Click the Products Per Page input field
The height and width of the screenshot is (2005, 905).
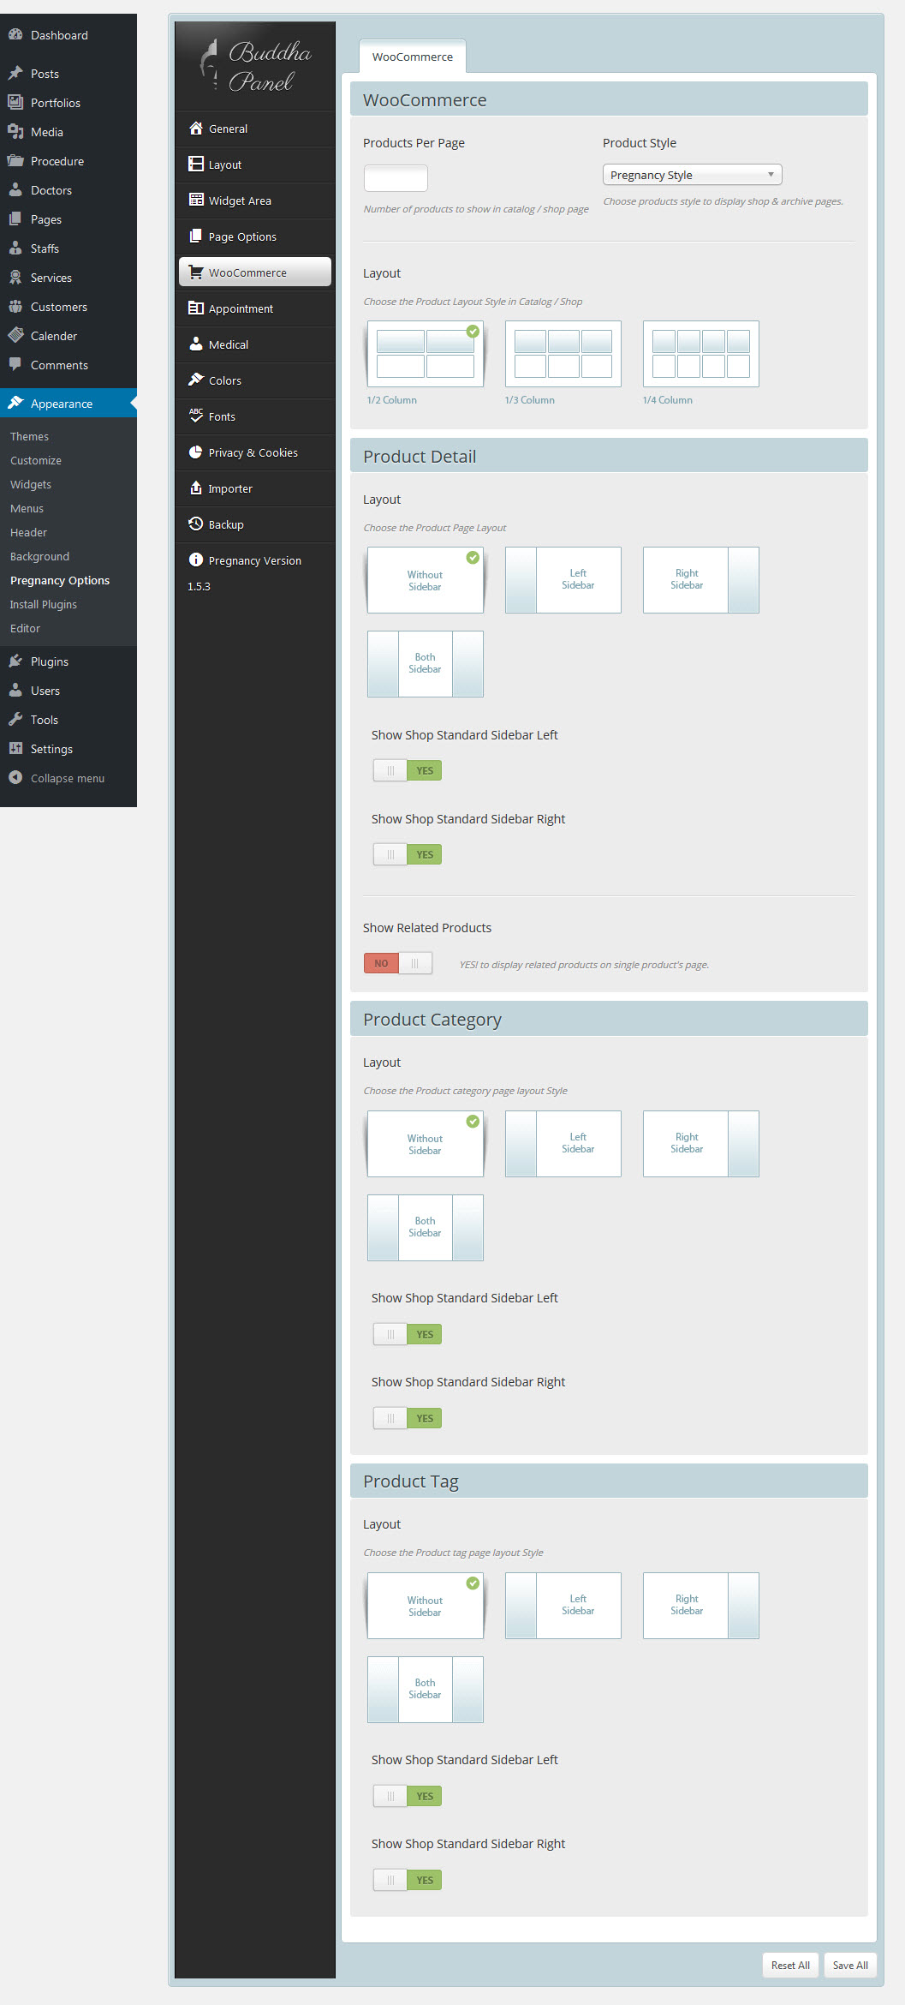(396, 178)
